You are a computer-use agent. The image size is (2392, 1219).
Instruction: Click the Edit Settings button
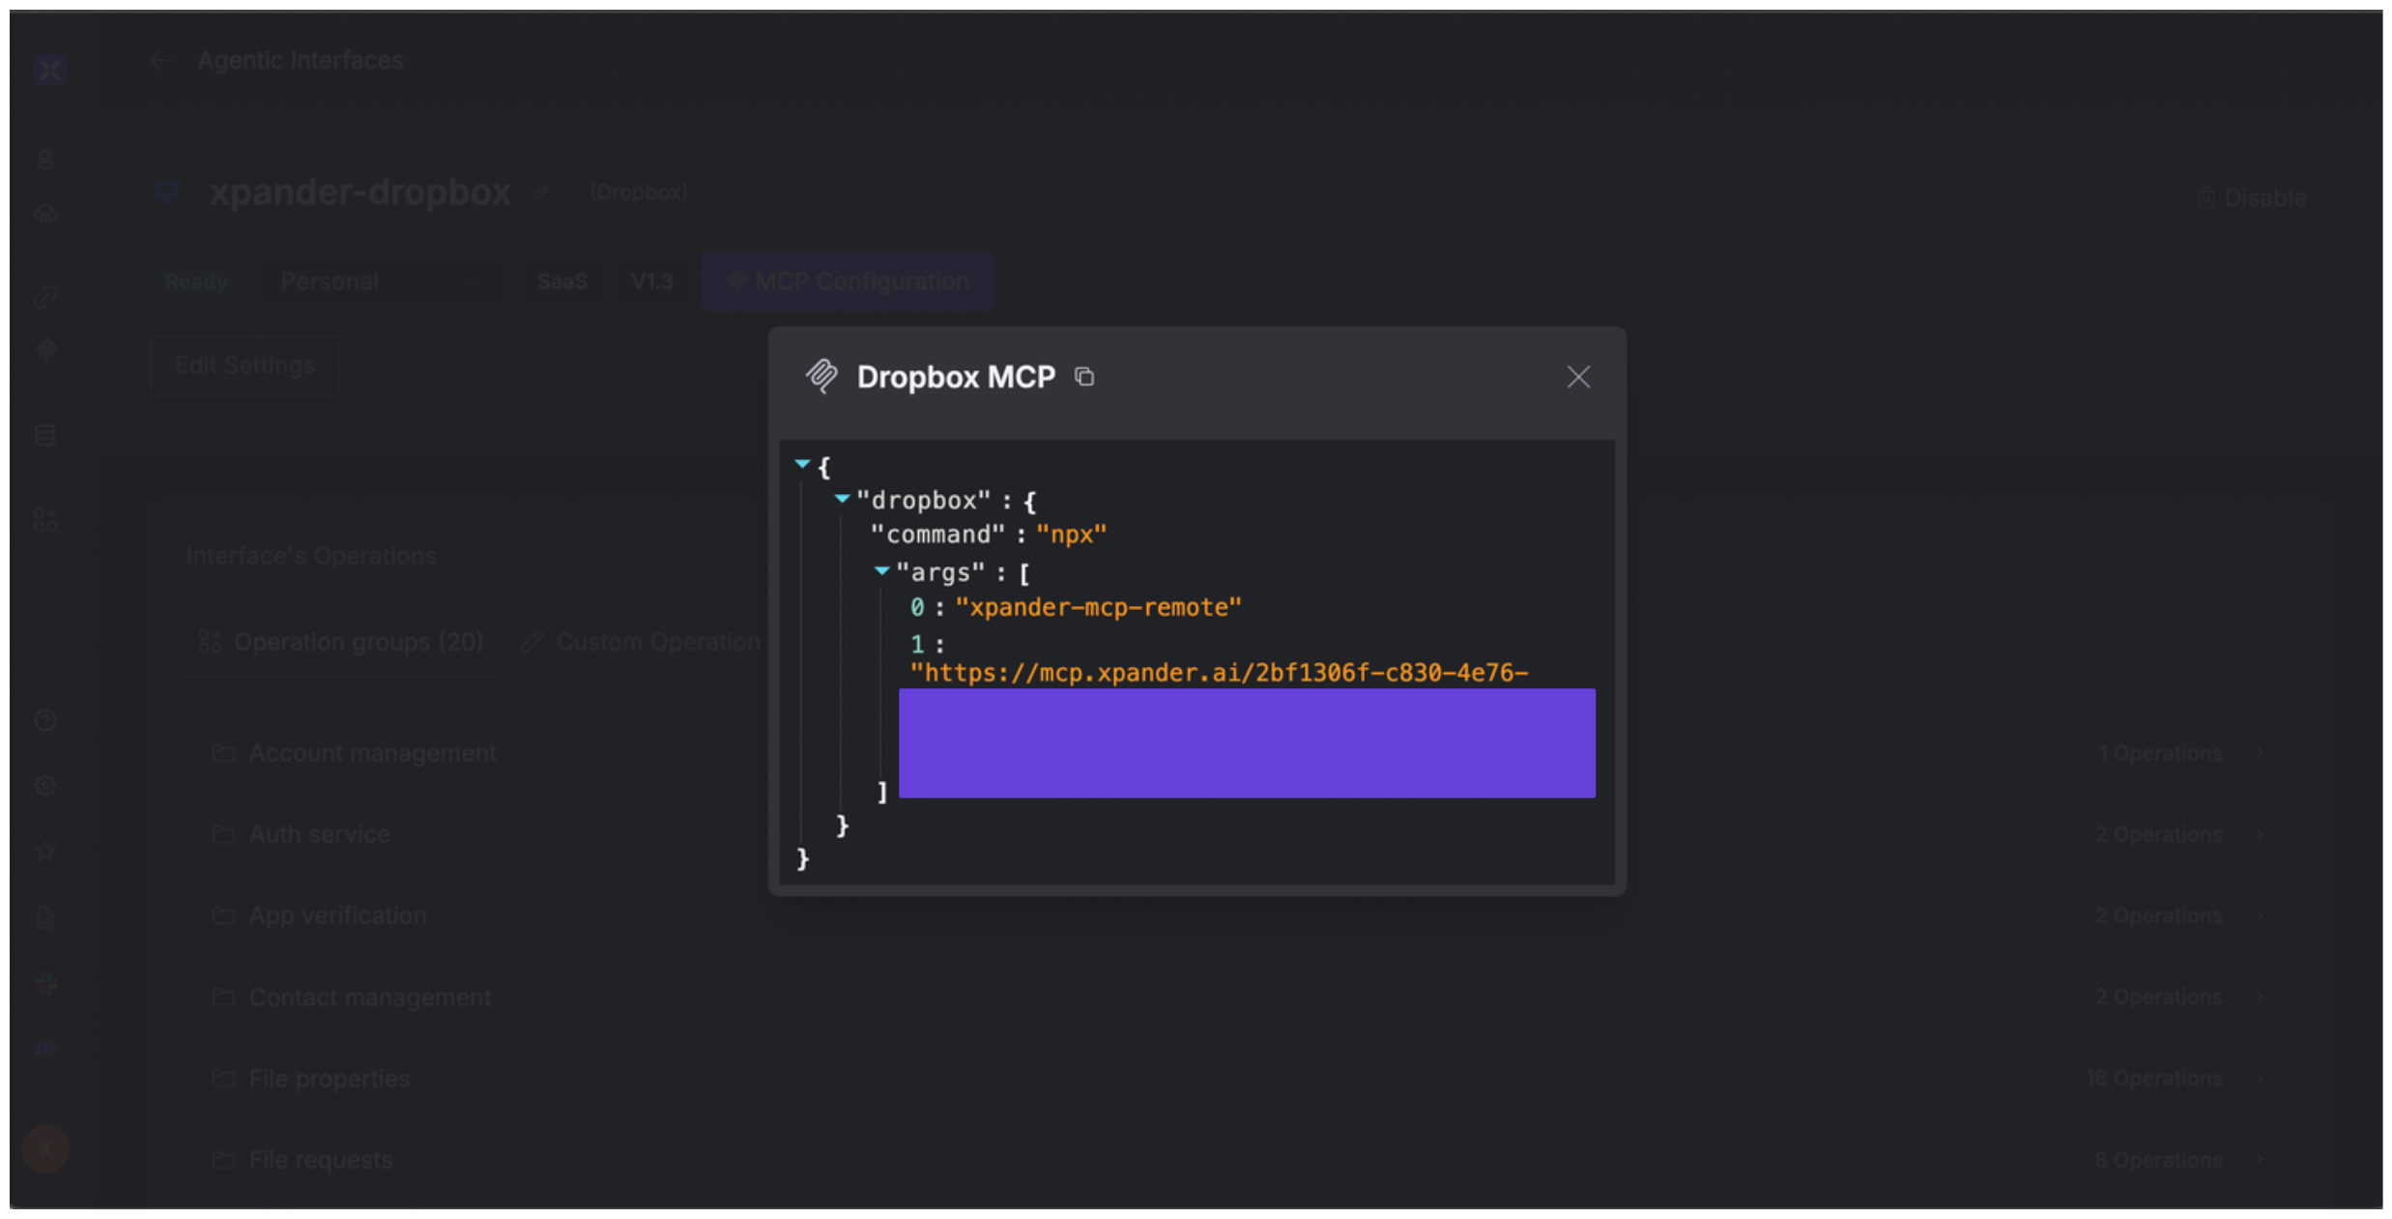(x=245, y=365)
